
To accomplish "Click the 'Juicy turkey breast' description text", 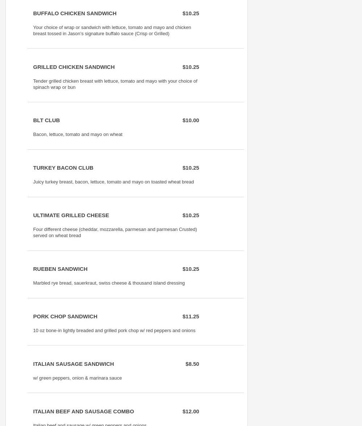I will pyautogui.click(x=113, y=182).
